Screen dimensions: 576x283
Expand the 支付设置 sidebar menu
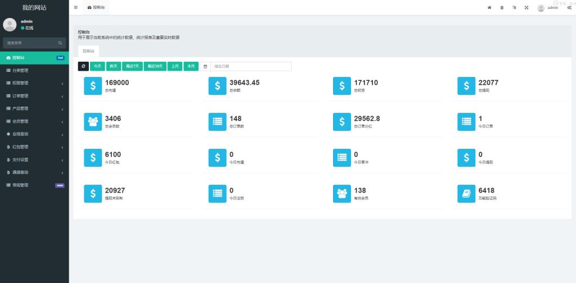(x=34, y=159)
